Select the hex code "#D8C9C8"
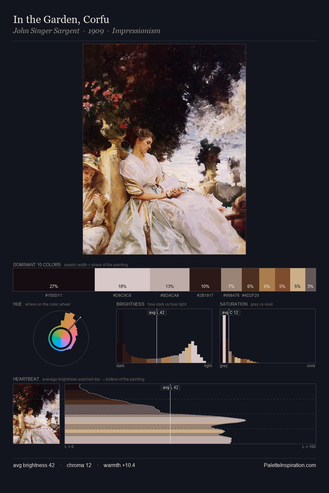The width and height of the screenshot is (329, 493). click(122, 295)
